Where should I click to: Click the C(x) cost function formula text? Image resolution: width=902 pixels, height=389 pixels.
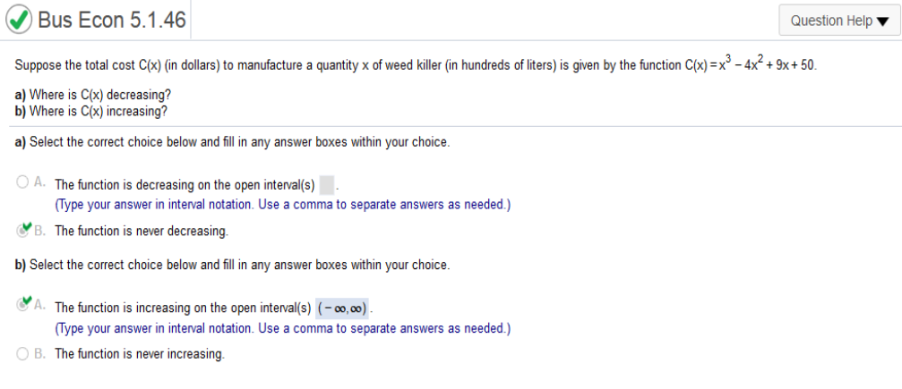coord(750,63)
